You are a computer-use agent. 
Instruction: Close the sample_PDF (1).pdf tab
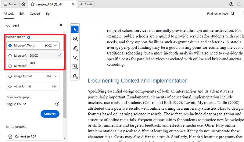[73, 4]
